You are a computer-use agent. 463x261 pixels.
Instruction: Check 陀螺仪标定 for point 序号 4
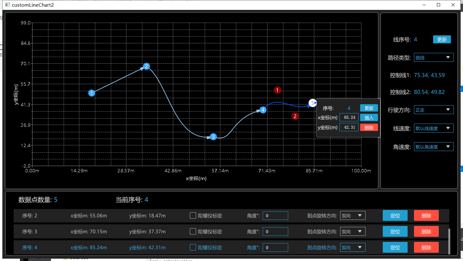point(193,247)
